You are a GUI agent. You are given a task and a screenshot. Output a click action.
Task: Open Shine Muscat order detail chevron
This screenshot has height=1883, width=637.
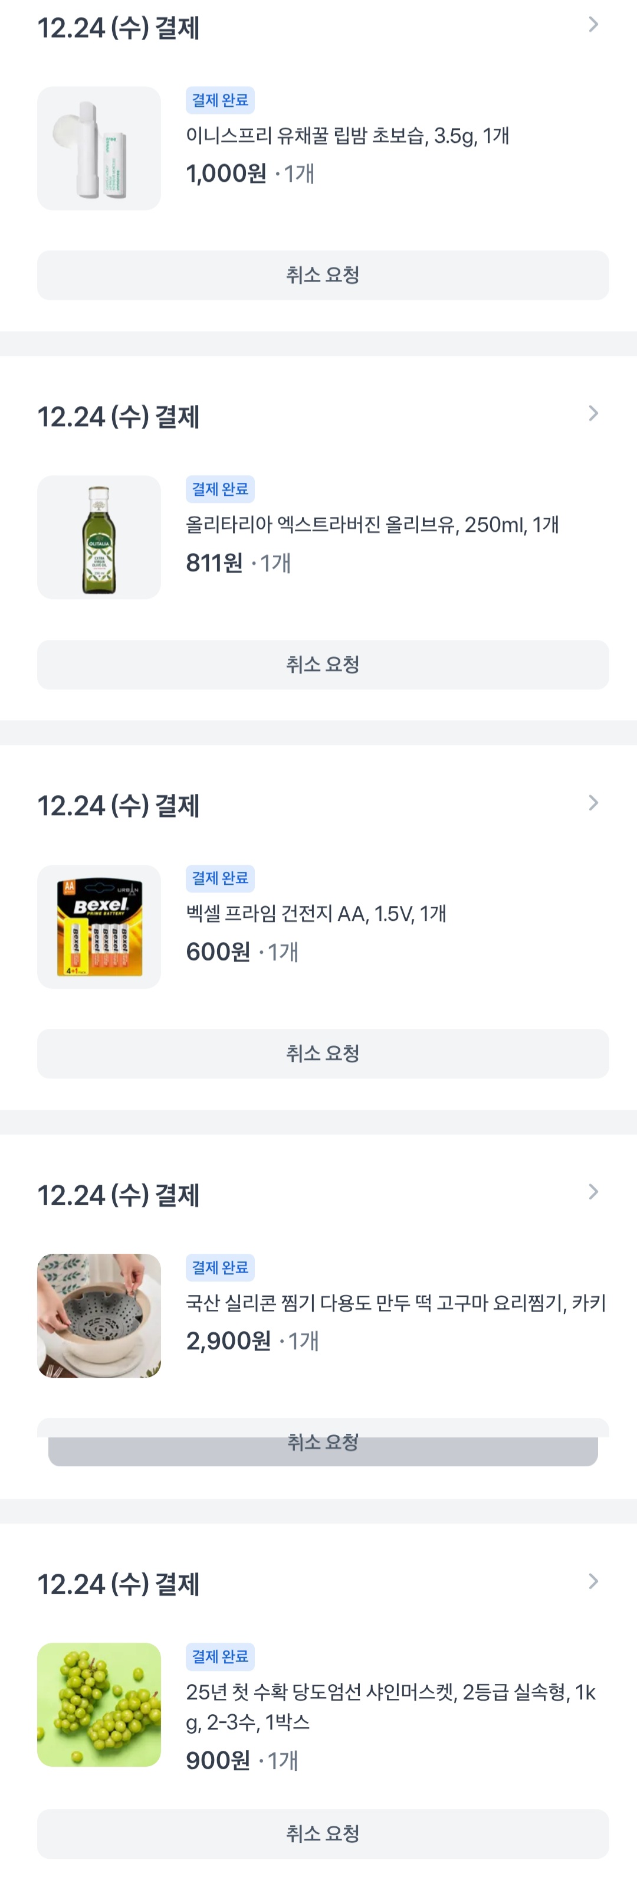coord(593,1582)
